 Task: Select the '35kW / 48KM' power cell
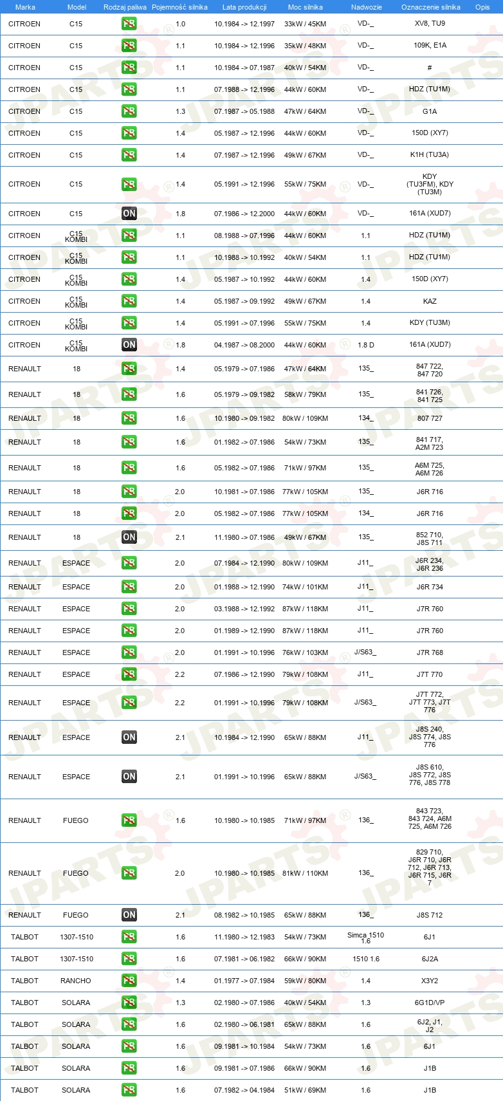point(305,46)
